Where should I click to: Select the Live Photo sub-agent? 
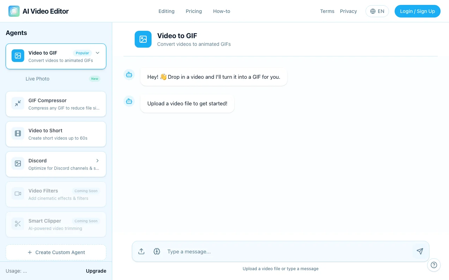point(56,79)
